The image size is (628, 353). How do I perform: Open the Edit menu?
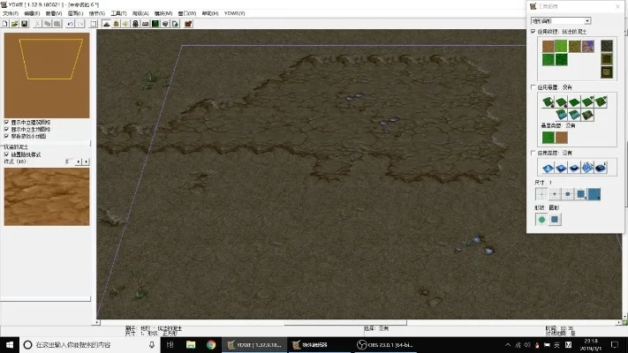point(32,13)
